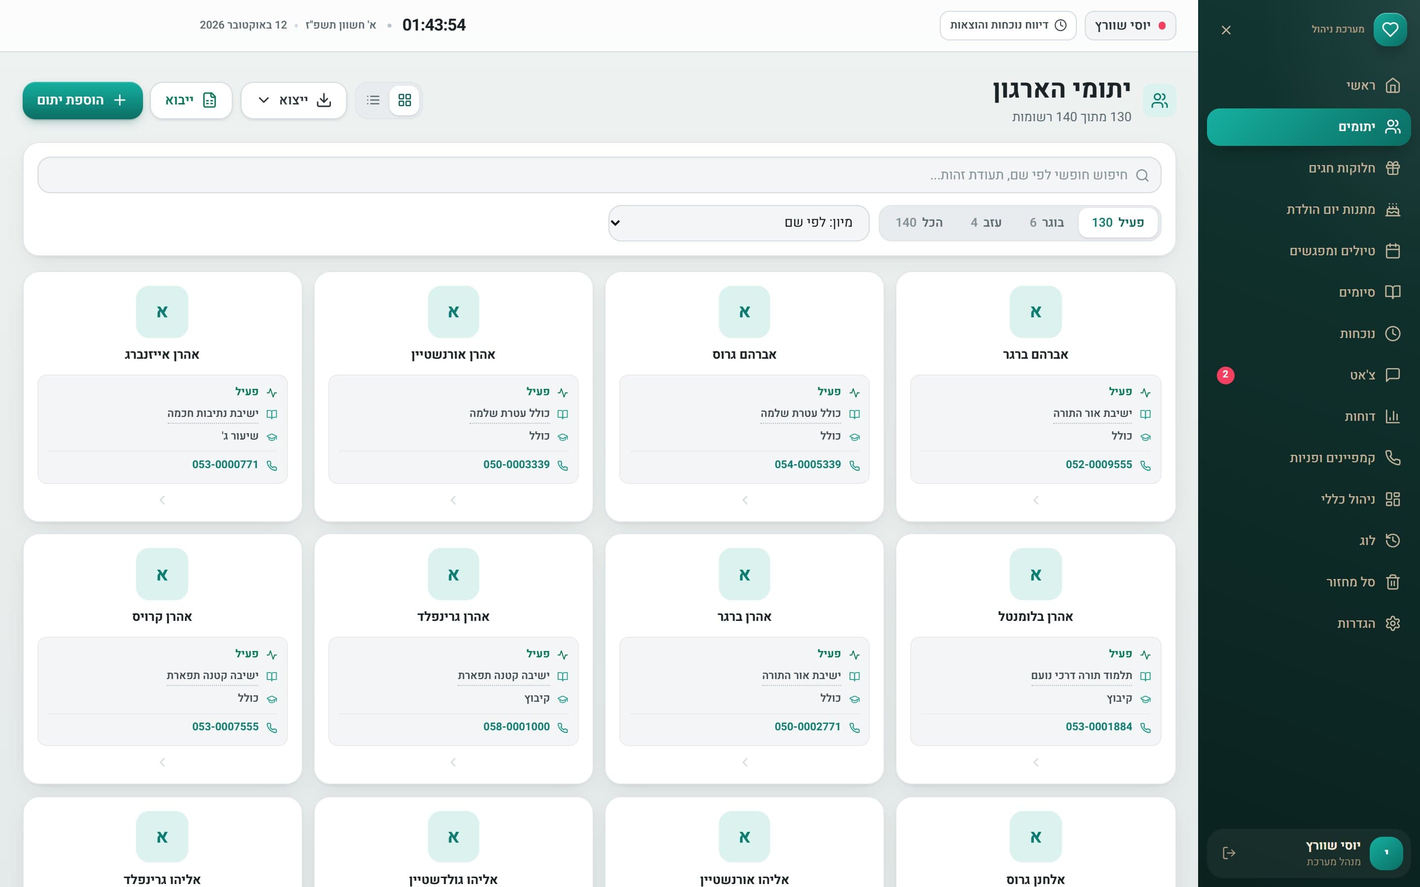Click phone number 052-0009555
This screenshot has width=1420, height=887.
(x=1099, y=465)
